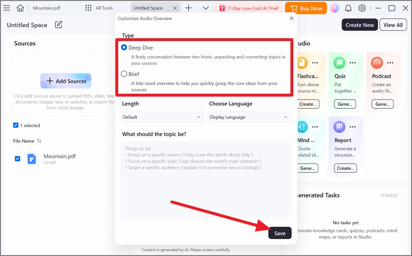This screenshot has height=256, width=412.
Task: Click the gift icon in trial banner
Action: pos(222,8)
